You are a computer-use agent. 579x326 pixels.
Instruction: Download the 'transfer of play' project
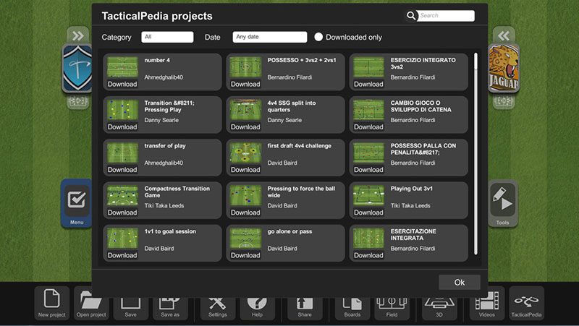click(122, 170)
